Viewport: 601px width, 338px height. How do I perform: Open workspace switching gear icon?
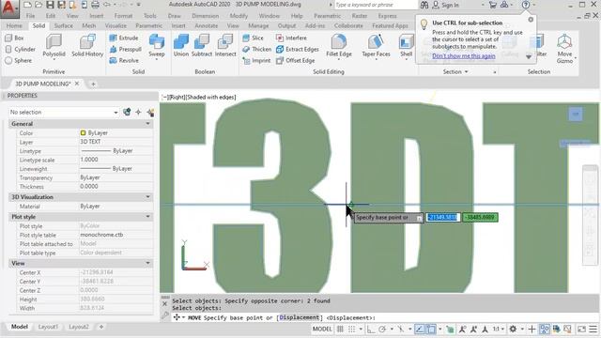pos(513,330)
